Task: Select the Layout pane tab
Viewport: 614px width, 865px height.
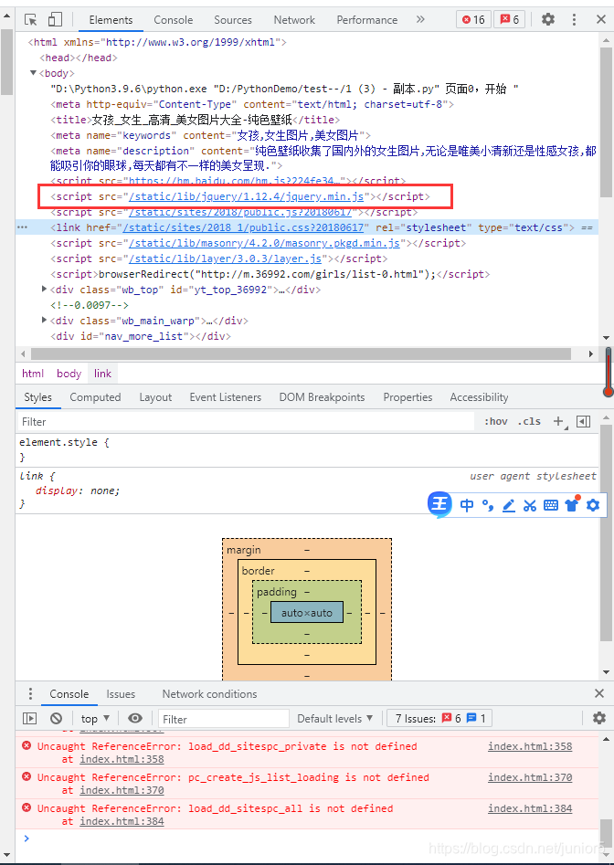Action: point(155,397)
